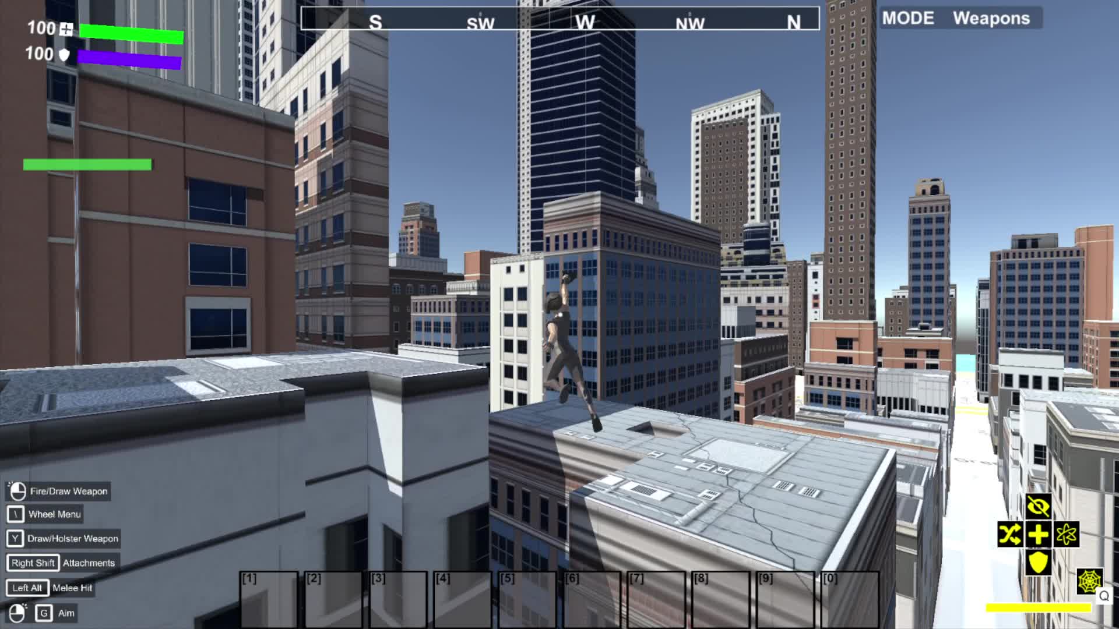Viewport: 1119px width, 629px height.
Task: Click the health cross icon
Action: pos(66,29)
